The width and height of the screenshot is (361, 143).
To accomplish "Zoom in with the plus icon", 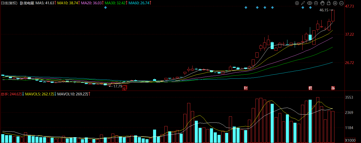I will (335, 3).
